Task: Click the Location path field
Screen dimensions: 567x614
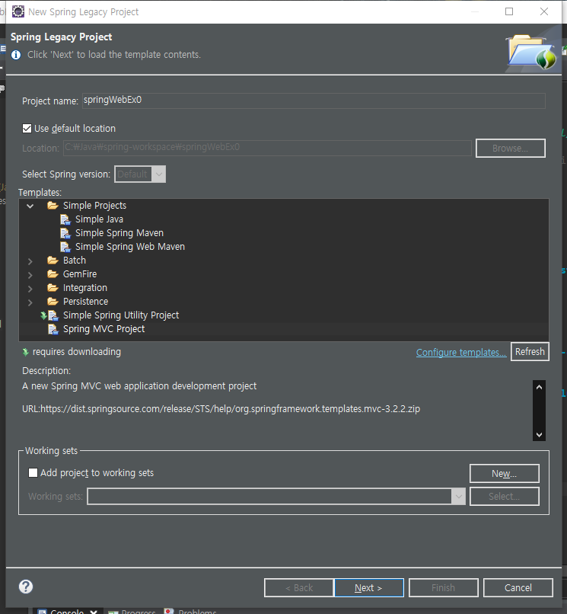Action: point(267,148)
